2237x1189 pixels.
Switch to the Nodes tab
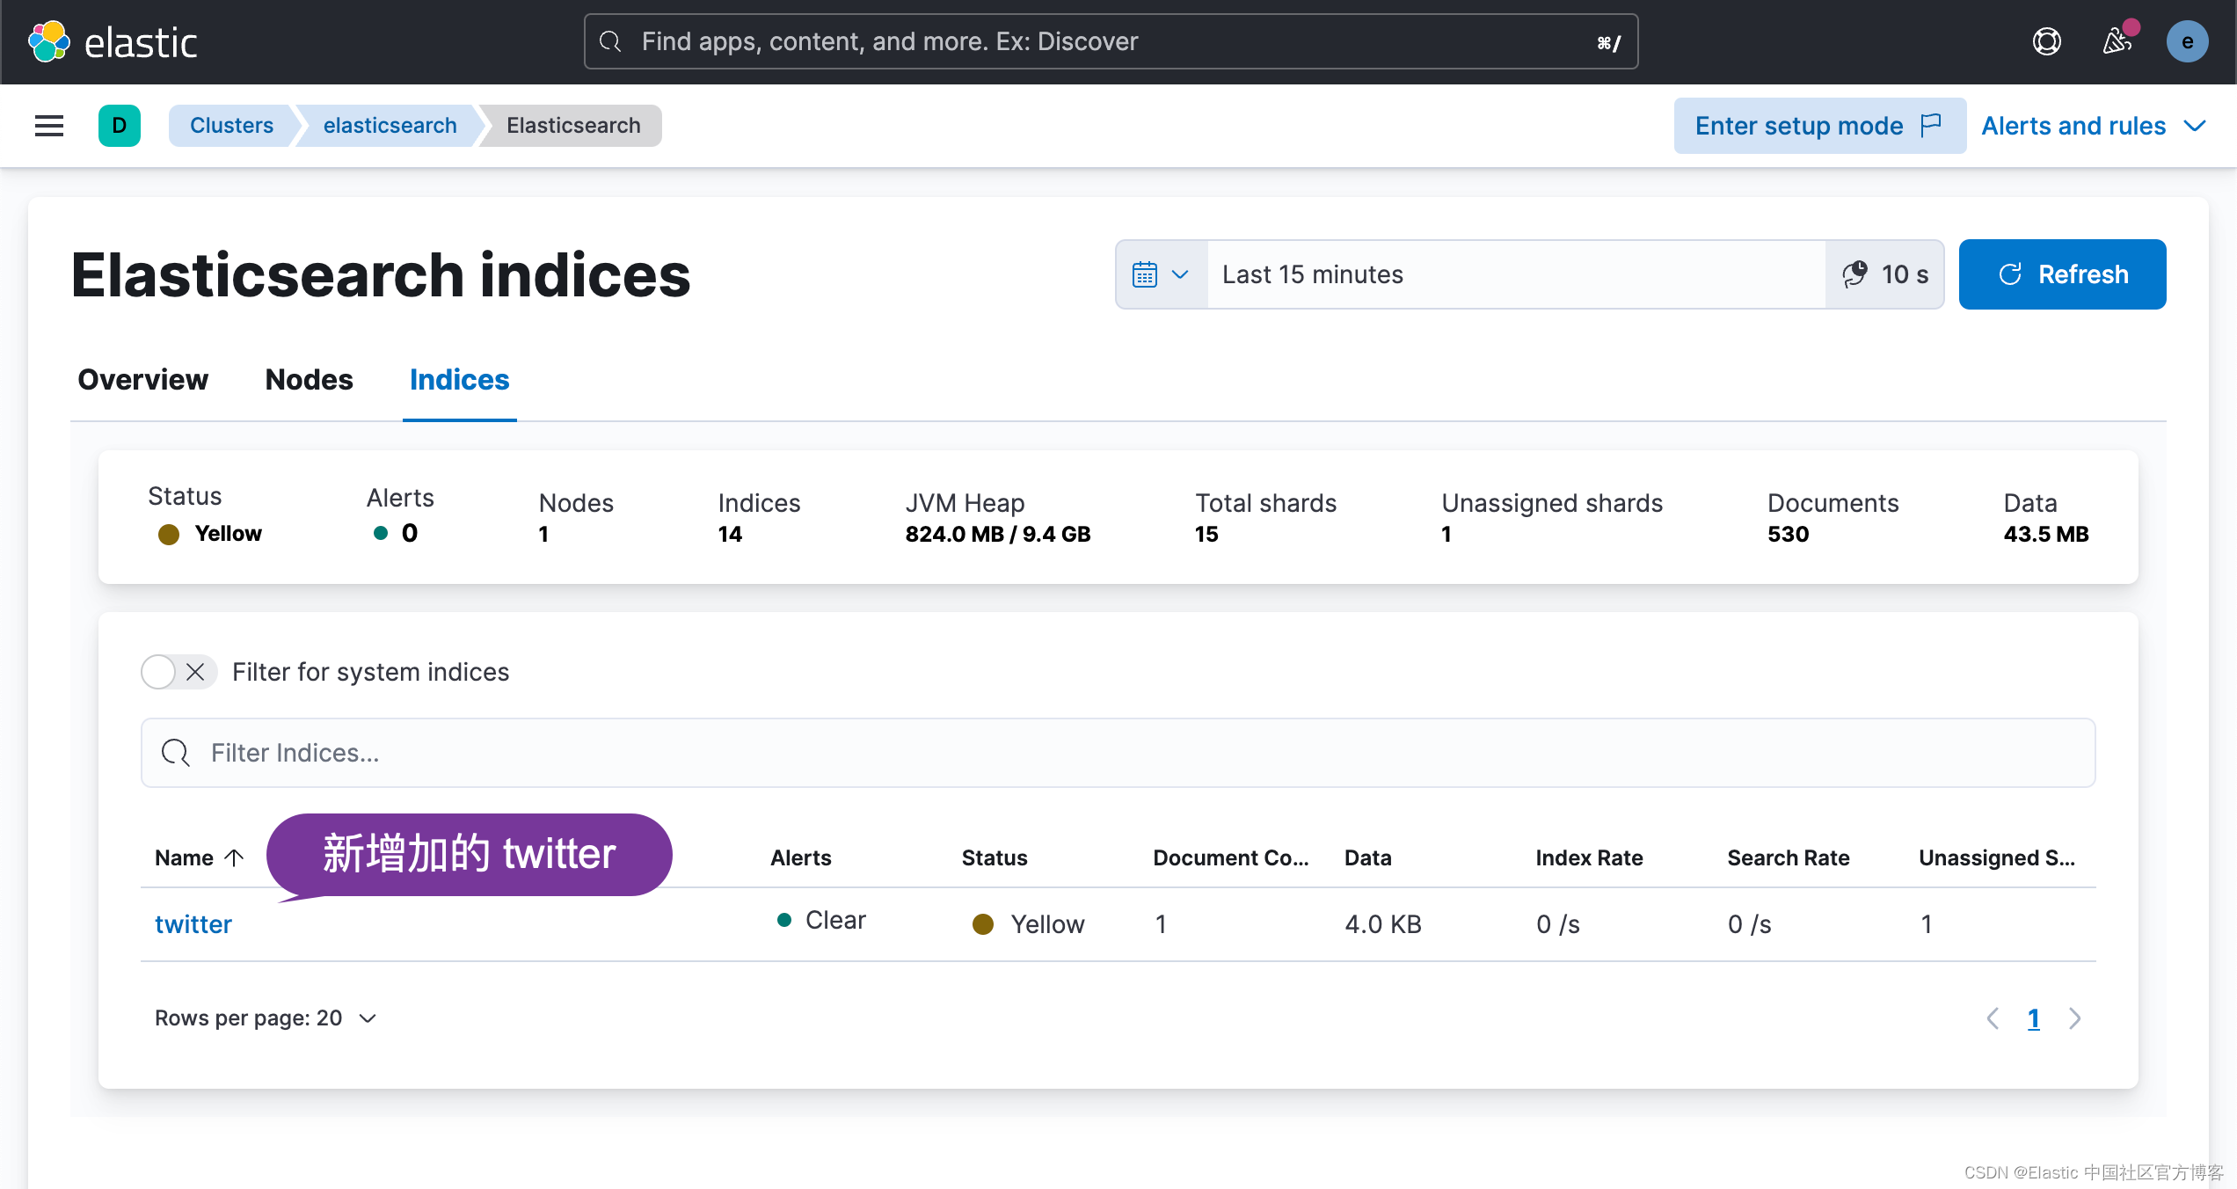tap(309, 380)
